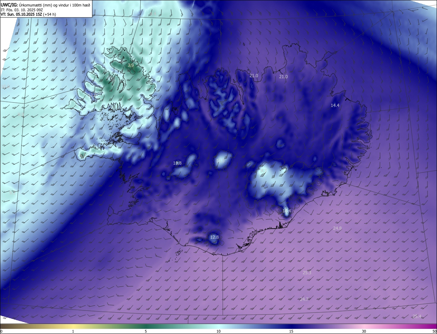Click the 3.9 value over the Westfjords
Viewport: 437px width, 334px height.
point(131,65)
